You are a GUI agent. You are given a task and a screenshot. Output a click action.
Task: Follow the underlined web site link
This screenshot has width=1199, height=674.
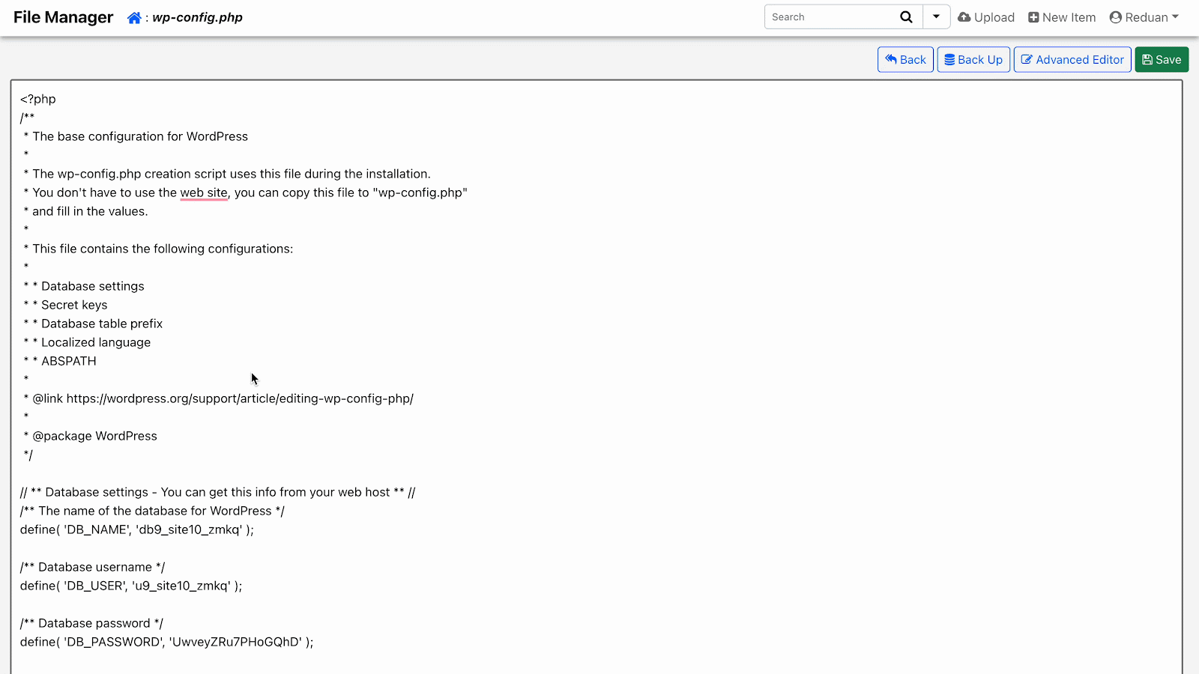click(x=203, y=192)
